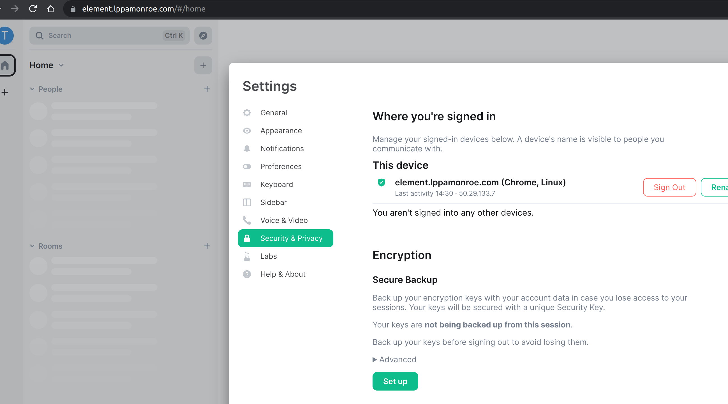Click the plus button next to Home
The width and height of the screenshot is (728, 404).
203,65
